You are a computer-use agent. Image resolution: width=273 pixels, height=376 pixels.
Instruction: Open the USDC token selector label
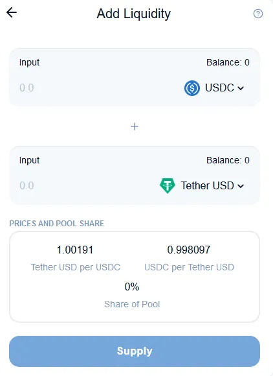219,88
